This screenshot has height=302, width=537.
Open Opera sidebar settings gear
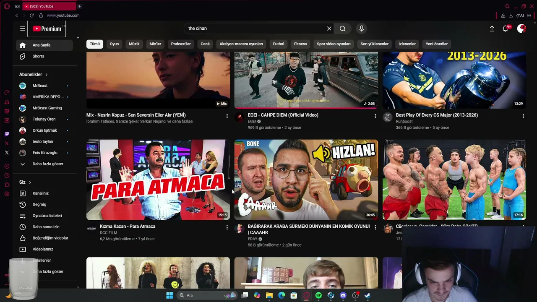pos(7,194)
